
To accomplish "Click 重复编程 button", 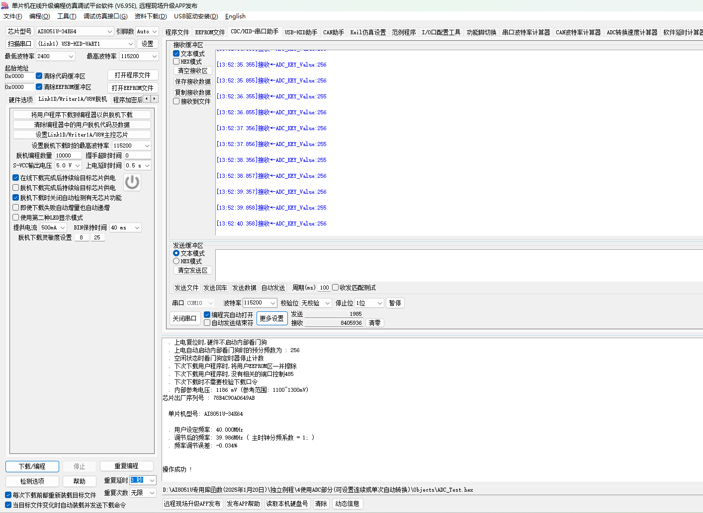I will pyautogui.click(x=126, y=466).
